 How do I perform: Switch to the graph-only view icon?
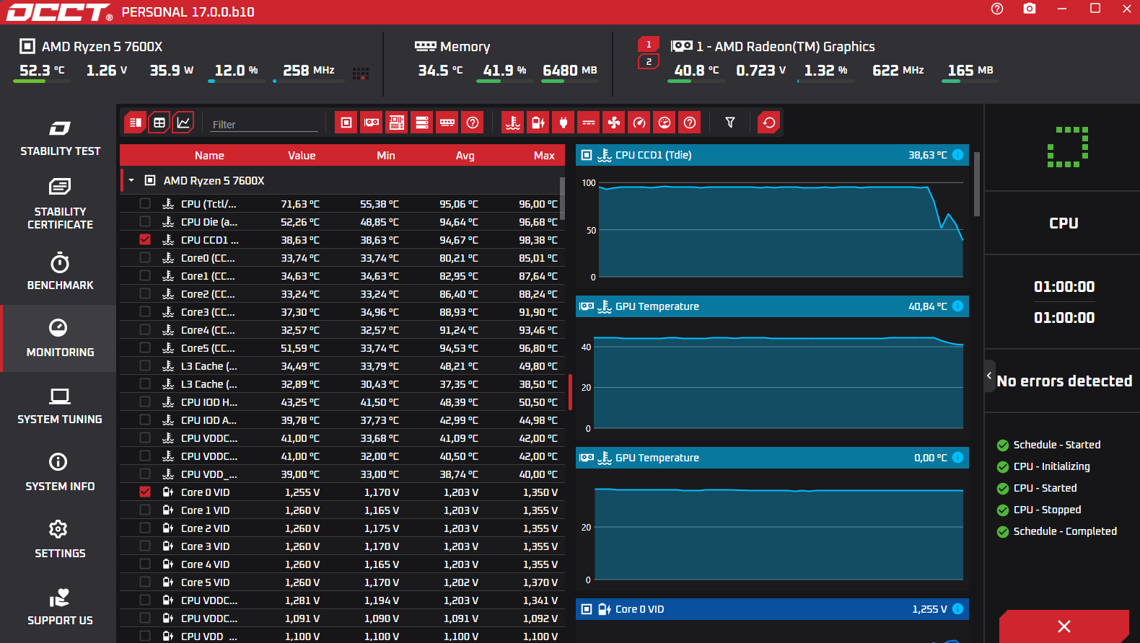coord(184,123)
